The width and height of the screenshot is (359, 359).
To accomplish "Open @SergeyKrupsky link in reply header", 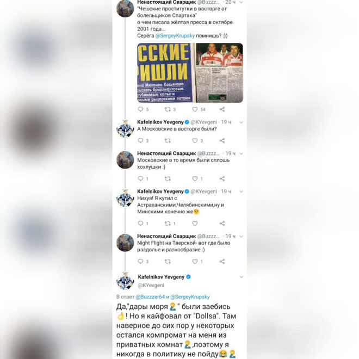I will pos(190,297).
